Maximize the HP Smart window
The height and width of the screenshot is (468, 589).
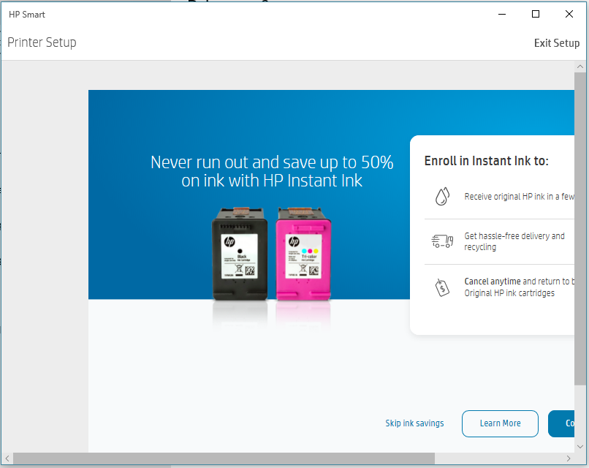[x=536, y=15]
